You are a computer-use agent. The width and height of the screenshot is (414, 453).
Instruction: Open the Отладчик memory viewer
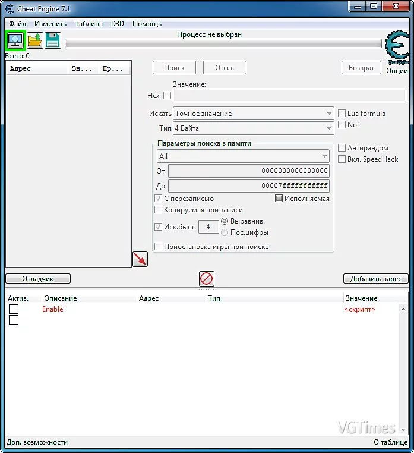pos(38,279)
